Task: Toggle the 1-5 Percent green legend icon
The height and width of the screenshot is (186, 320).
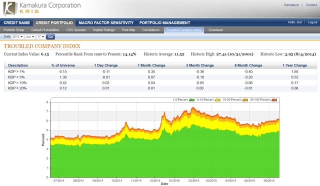Action: tap(191, 100)
